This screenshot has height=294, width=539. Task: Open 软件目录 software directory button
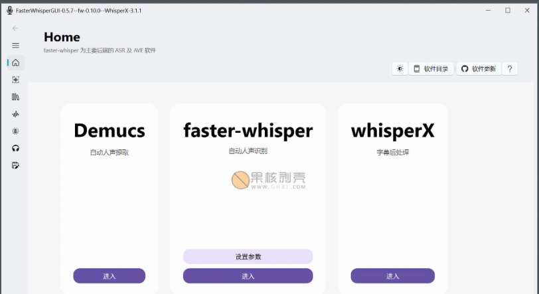click(431, 69)
